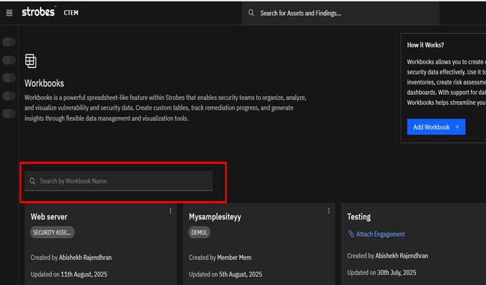Image resolution: width=486 pixels, height=285 pixels.
Task: Open the Mysamplesiteyy card options menu
Action: point(328,211)
